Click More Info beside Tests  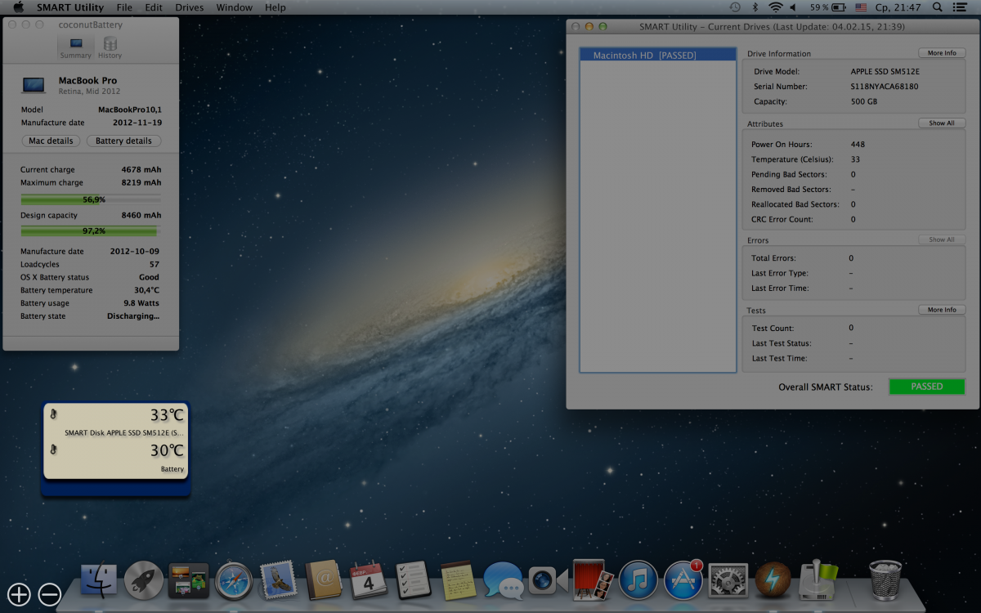pos(942,310)
